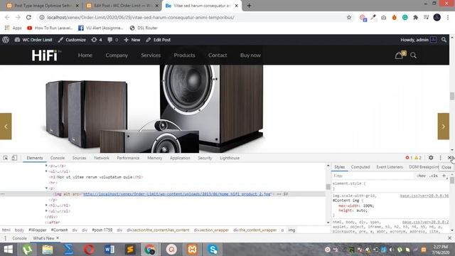Select #post-1759 in the DOM breadcrumb
The width and height of the screenshot is (455, 256).
[x=102, y=230]
